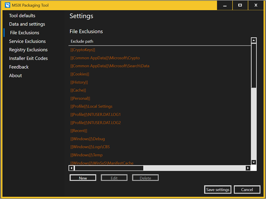Select the [{Personal}] exclusion row

[x=159, y=99]
